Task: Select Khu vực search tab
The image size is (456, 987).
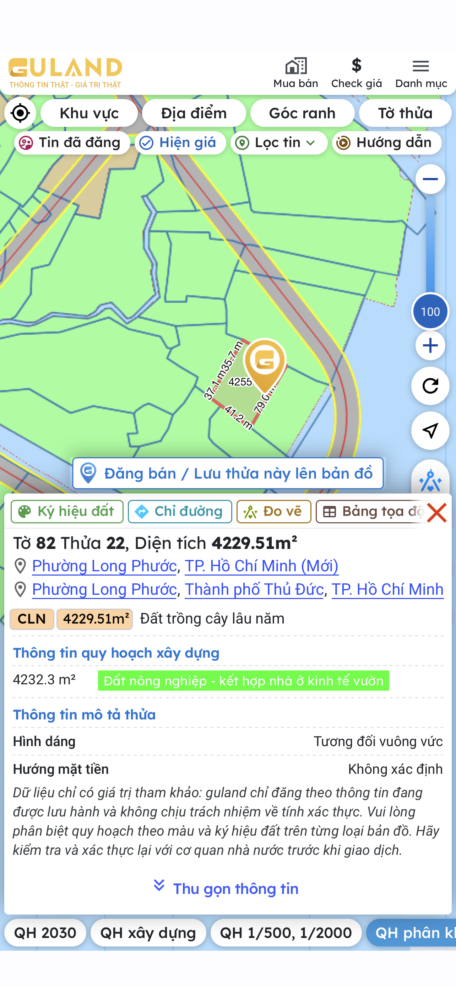Action: pyautogui.click(x=89, y=113)
